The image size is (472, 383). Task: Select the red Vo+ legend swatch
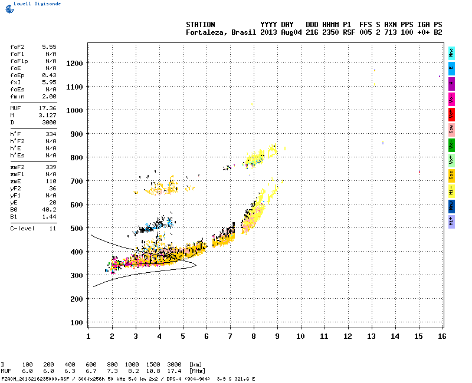tap(451, 114)
